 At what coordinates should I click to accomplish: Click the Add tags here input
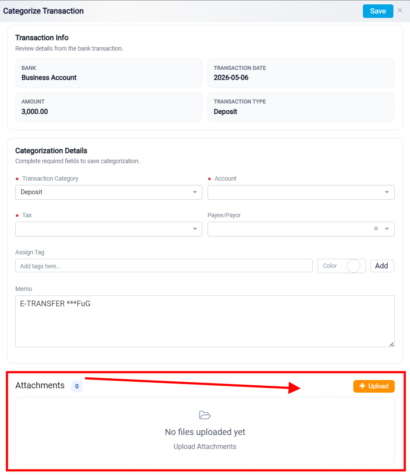pyautogui.click(x=164, y=266)
